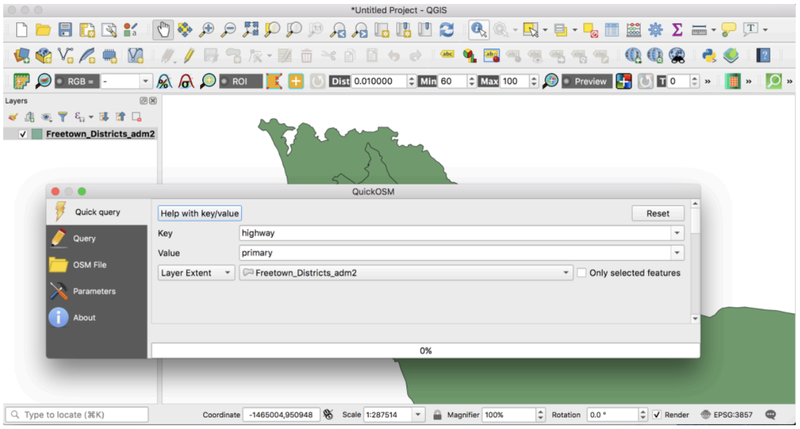Open Processing Toolbox gear icon

(x=655, y=30)
